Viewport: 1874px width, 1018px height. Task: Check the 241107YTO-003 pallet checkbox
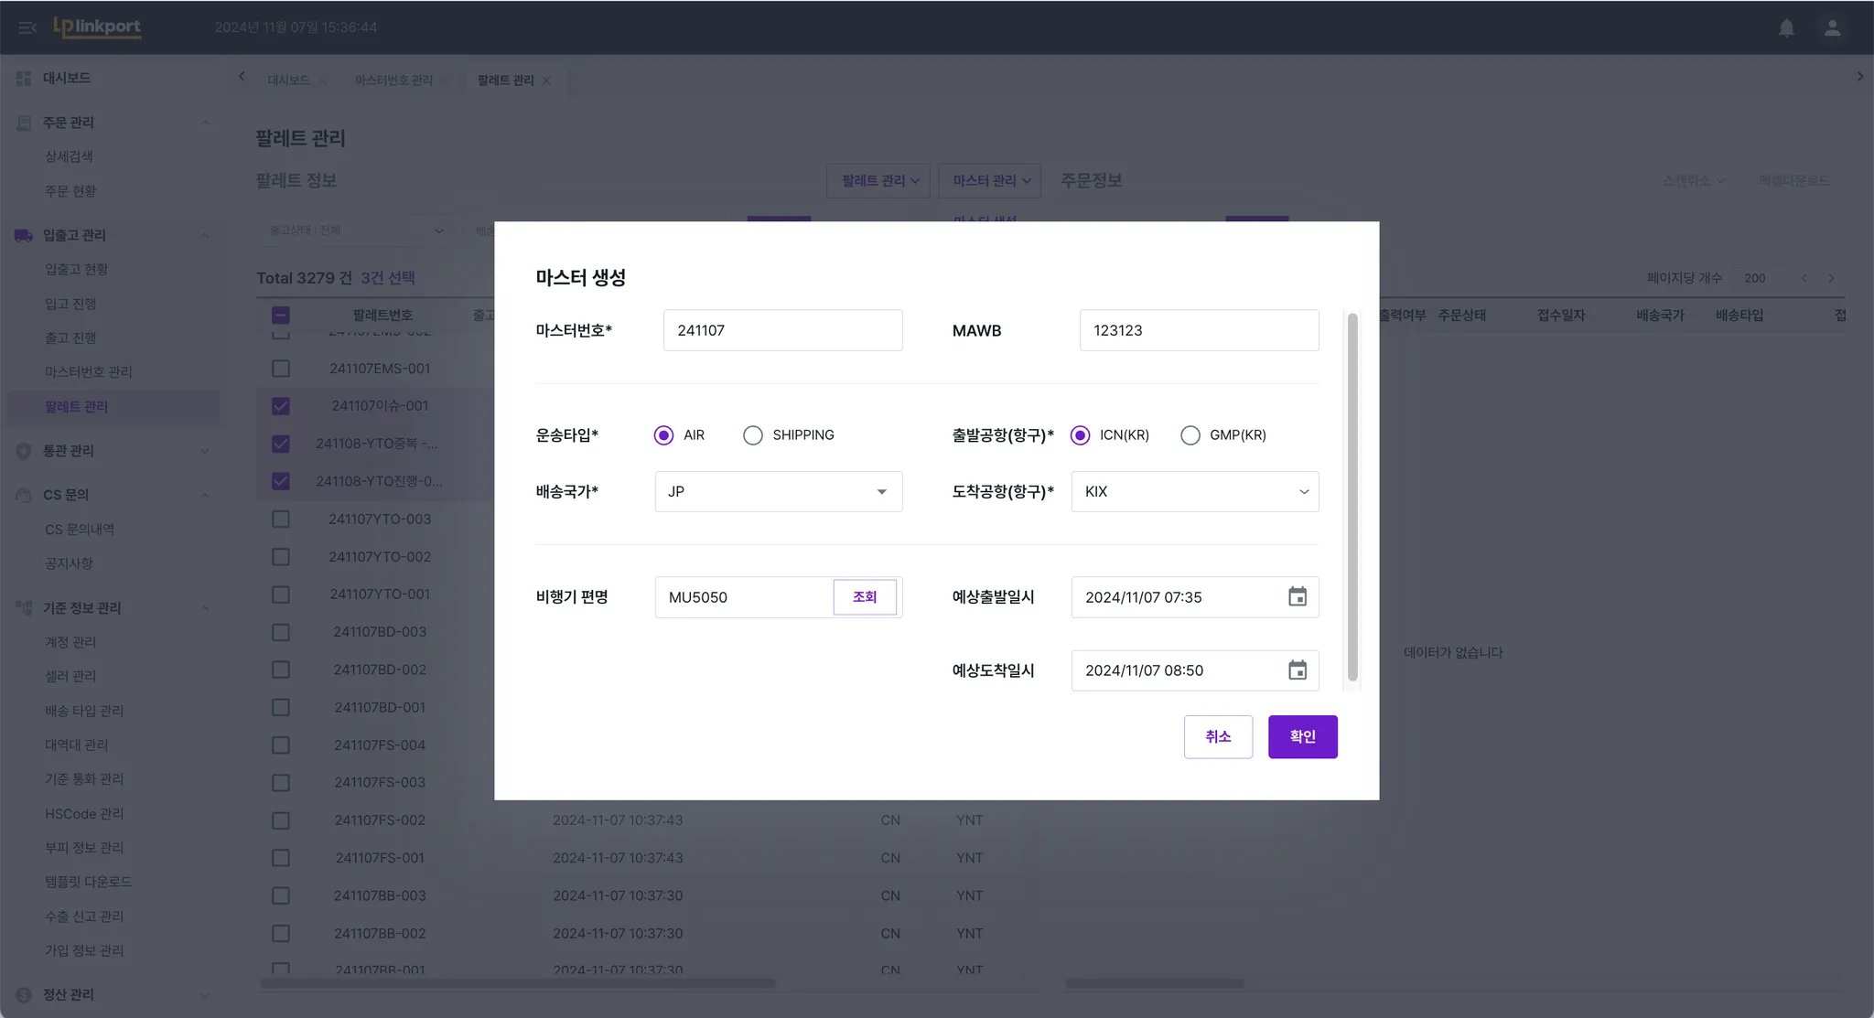pyautogui.click(x=281, y=520)
